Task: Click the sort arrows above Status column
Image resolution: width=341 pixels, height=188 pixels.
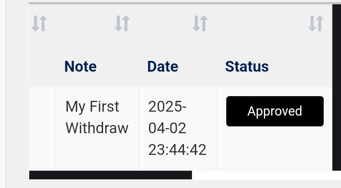Action: (315, 24)
